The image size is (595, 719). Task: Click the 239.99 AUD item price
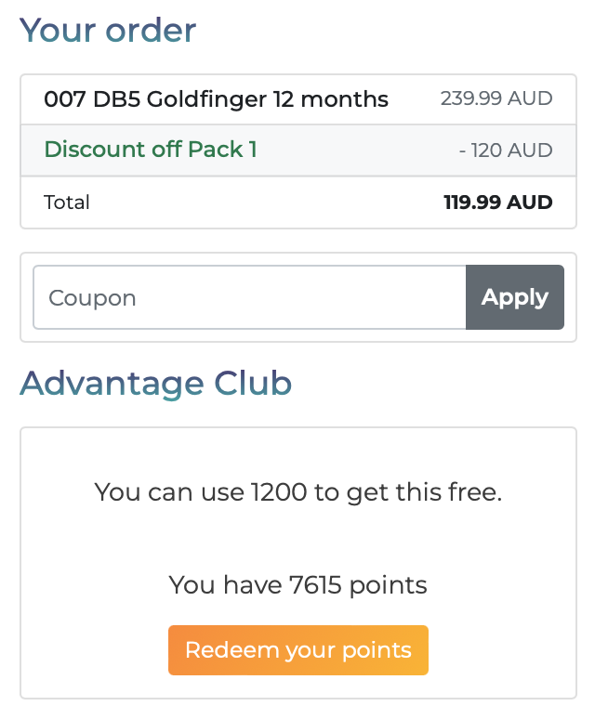pyautogui.click(x=496, y=98)
